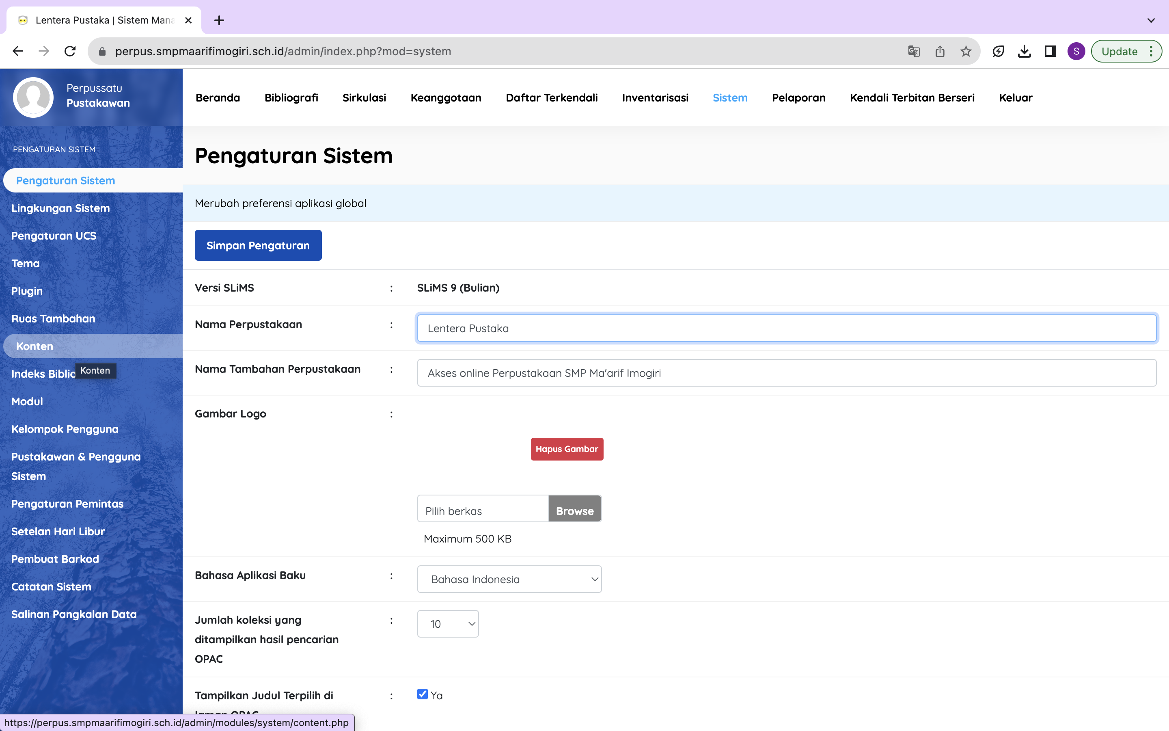The height and width of the screenshot is (731, 1169).
Task: Click the share page icon
Action: pyautogui.click(x=940, y=51)
